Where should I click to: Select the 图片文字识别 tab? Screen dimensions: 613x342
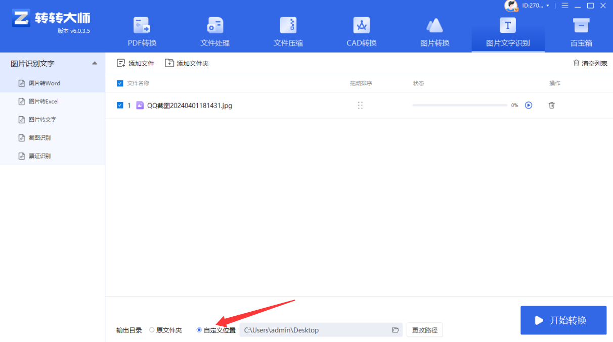pos(508,32)
